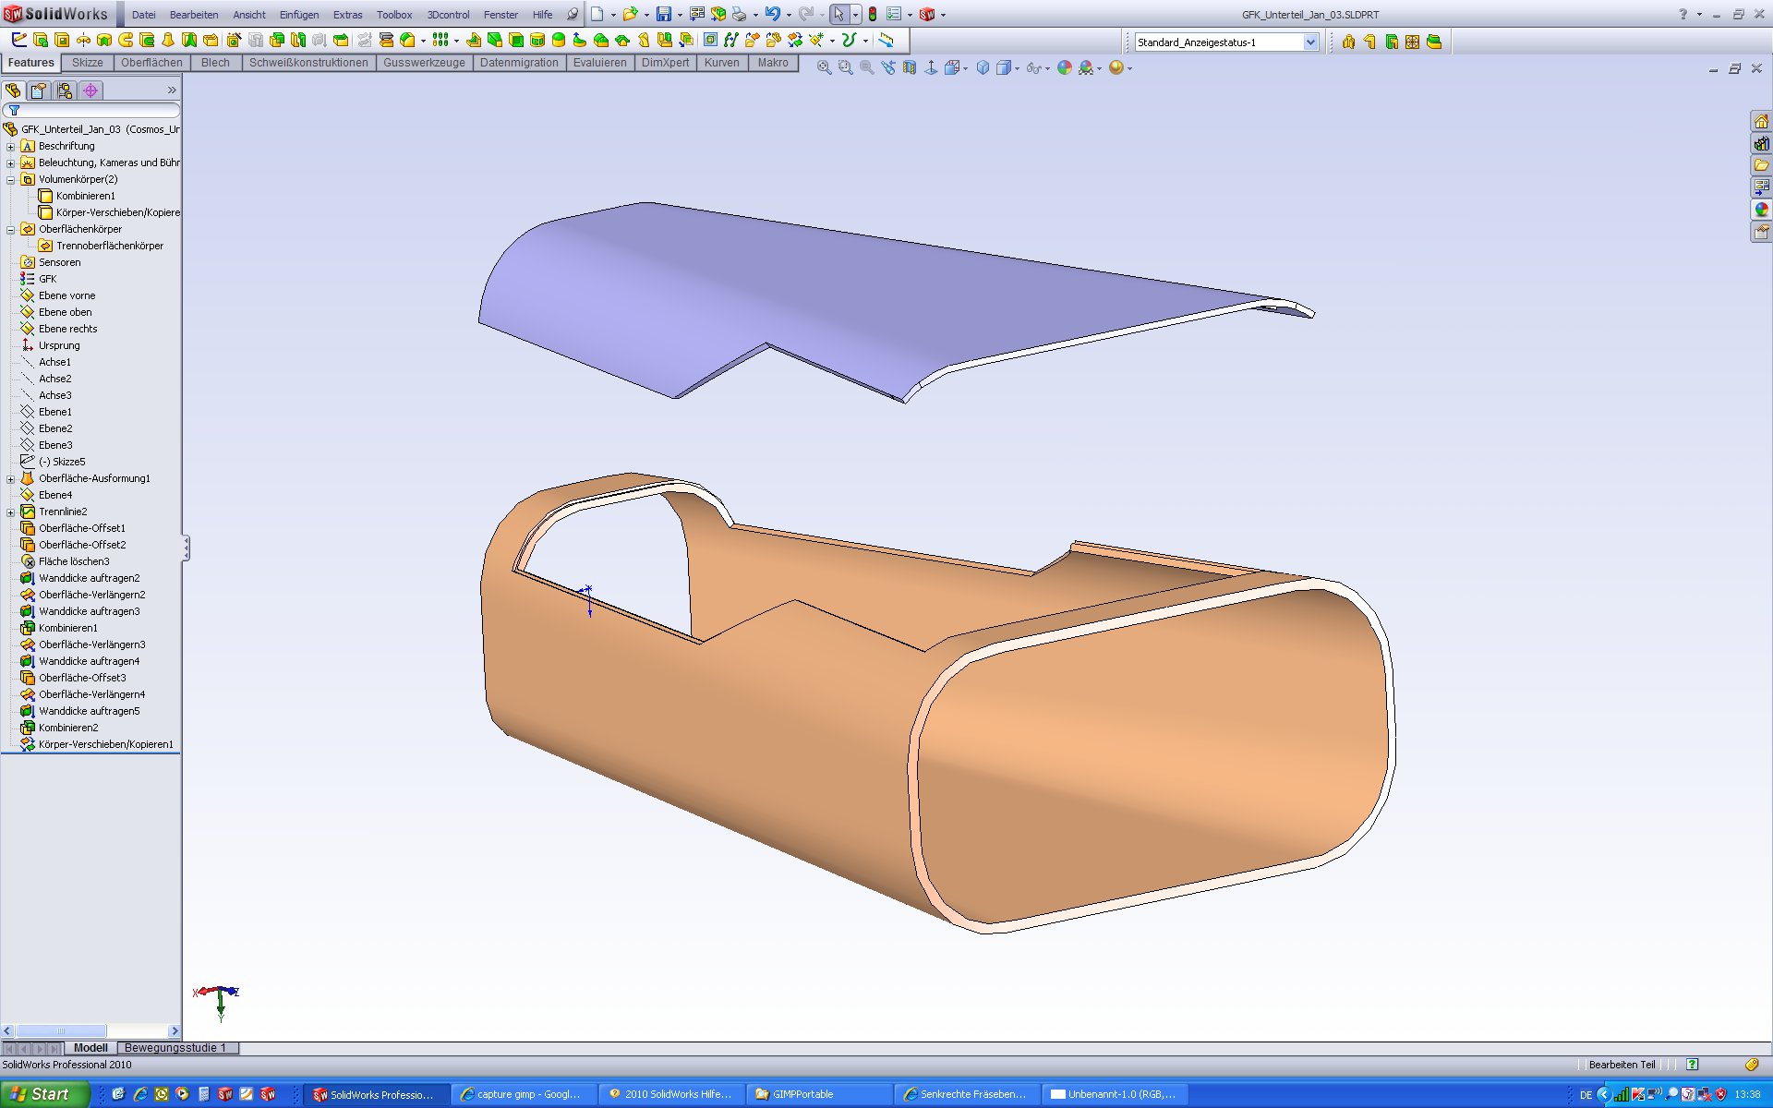Switch to the Bewegungsstudie 1 tab
Viewport: 1773px width, 1108px height.
tap(175, 1048)
